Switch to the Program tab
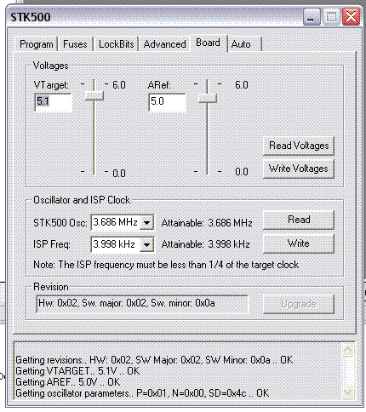 point(37,44)
